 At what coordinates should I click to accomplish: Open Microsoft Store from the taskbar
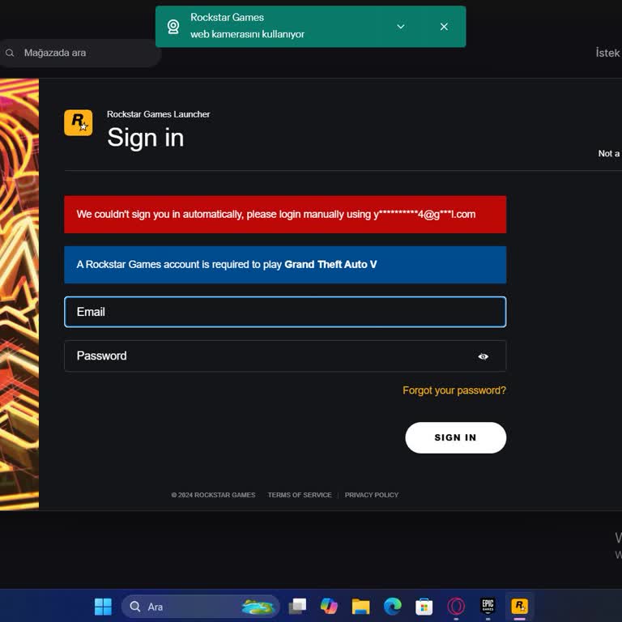click(x=424, y=607)
